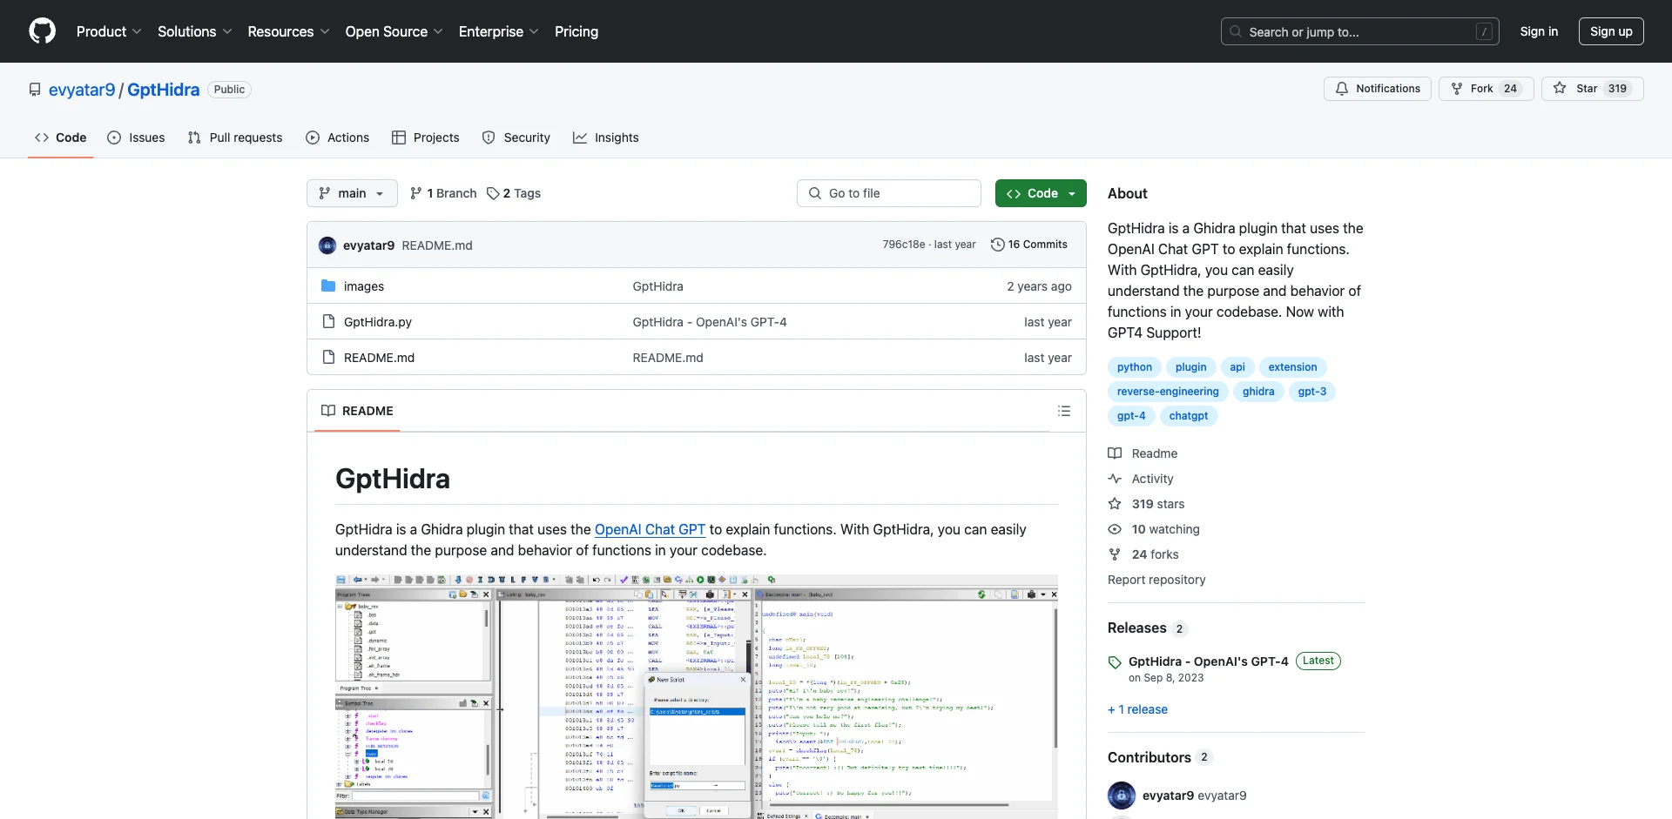
Task: Click the Sign in link
Action: (1539, 31)
